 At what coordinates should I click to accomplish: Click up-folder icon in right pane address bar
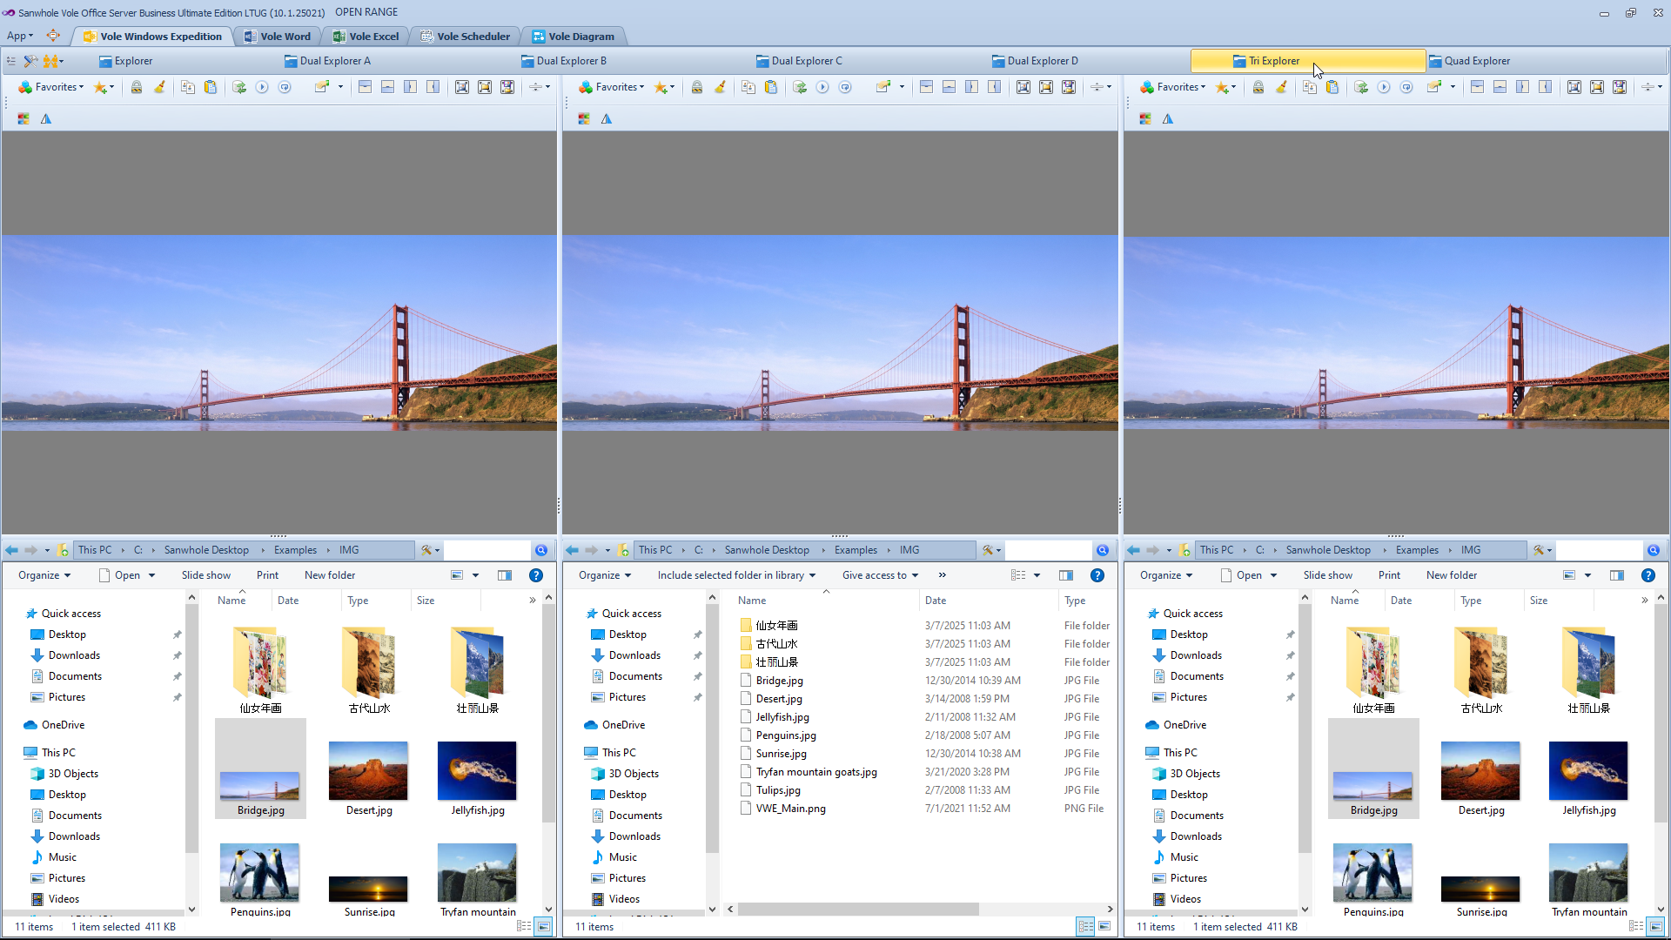coord(1184,550)
